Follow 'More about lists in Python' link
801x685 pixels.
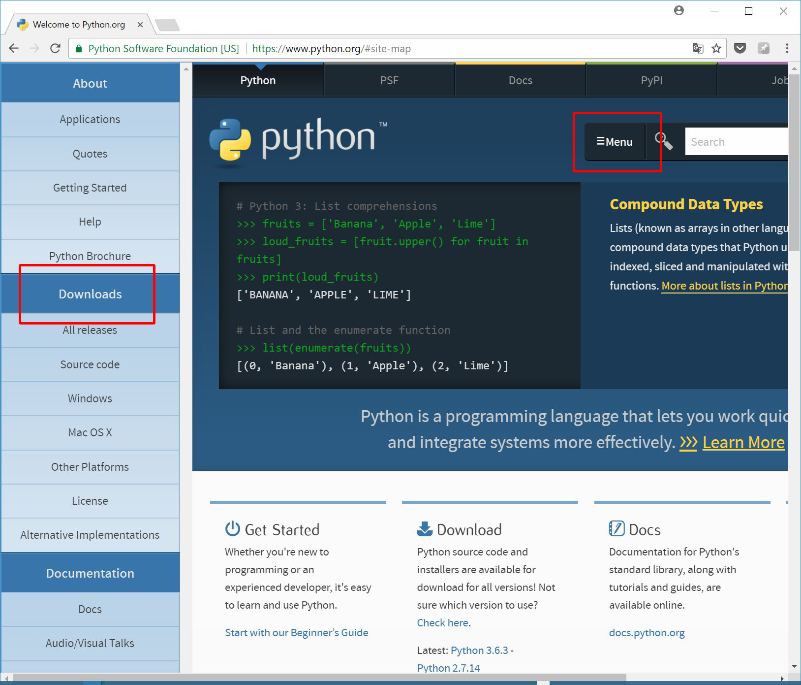pyautogui.click(x=725, y=286)
